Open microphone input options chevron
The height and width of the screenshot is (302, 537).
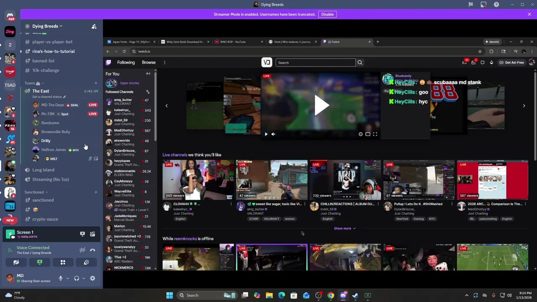coord(68,279)
